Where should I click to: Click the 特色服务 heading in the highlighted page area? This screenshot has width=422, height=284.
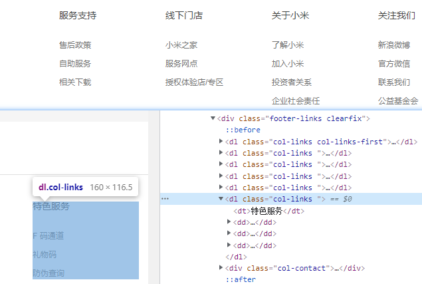[x=51, y=206]
